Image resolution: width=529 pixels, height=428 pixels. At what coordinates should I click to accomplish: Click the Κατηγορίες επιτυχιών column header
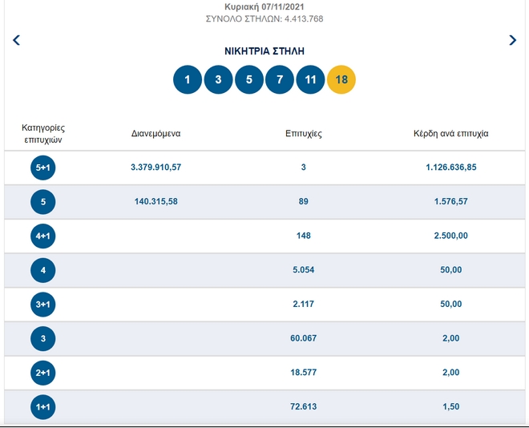43,133
